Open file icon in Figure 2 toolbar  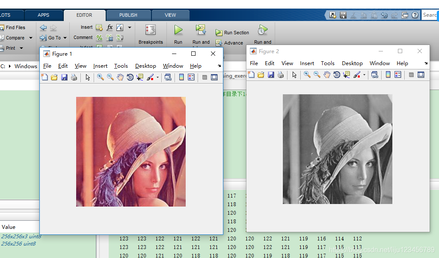[261, 75]
